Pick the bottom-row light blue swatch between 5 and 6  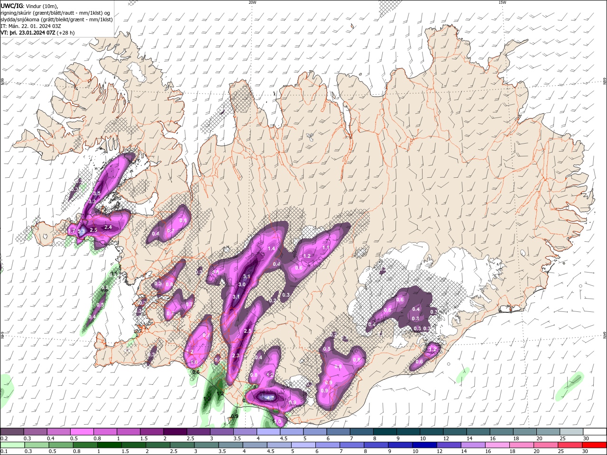click(x=303, y=445)
